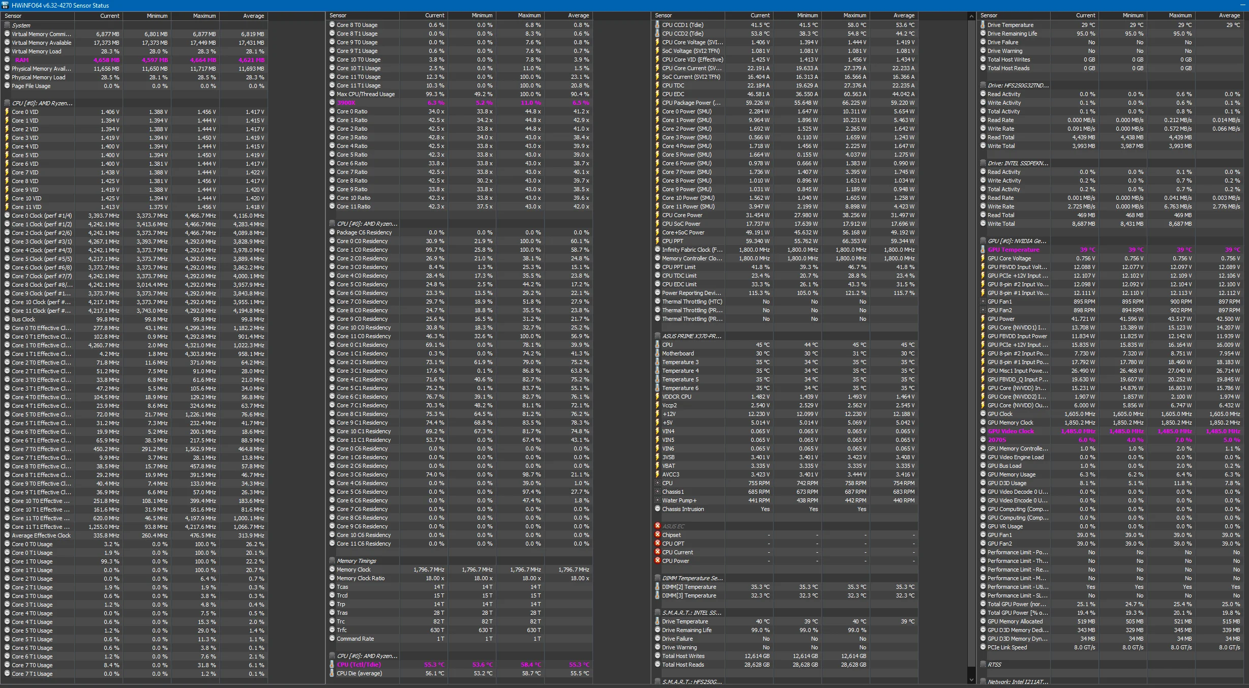Select the magenta RAM sensor row
The image size is (1249, 688).
(134, 60)
